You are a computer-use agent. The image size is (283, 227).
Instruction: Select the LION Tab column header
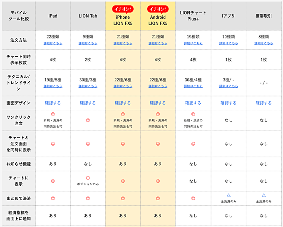click(88, 16)
